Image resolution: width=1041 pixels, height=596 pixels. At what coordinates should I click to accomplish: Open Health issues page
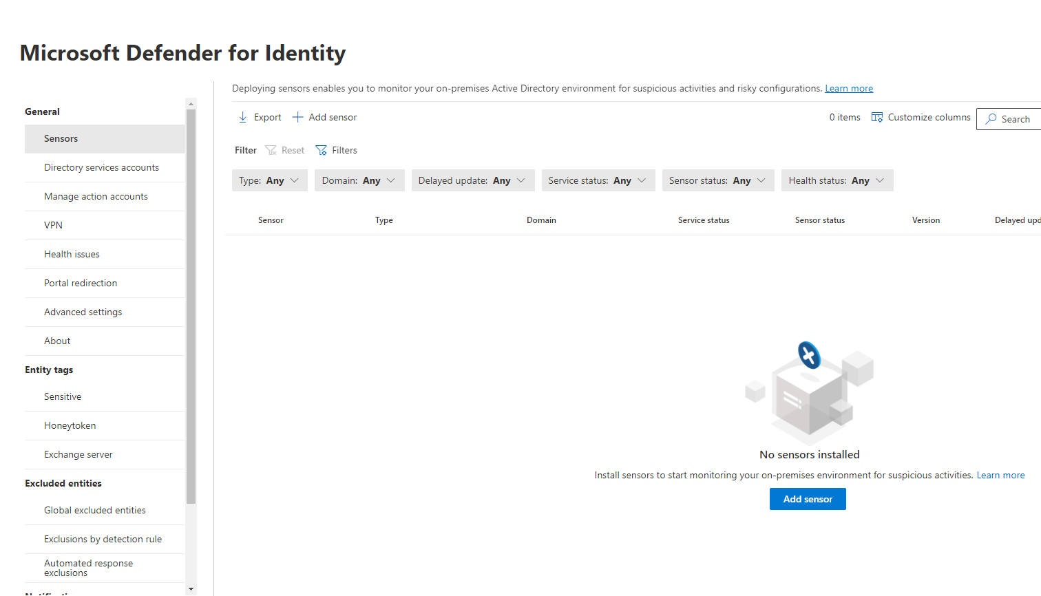point(105,255)
